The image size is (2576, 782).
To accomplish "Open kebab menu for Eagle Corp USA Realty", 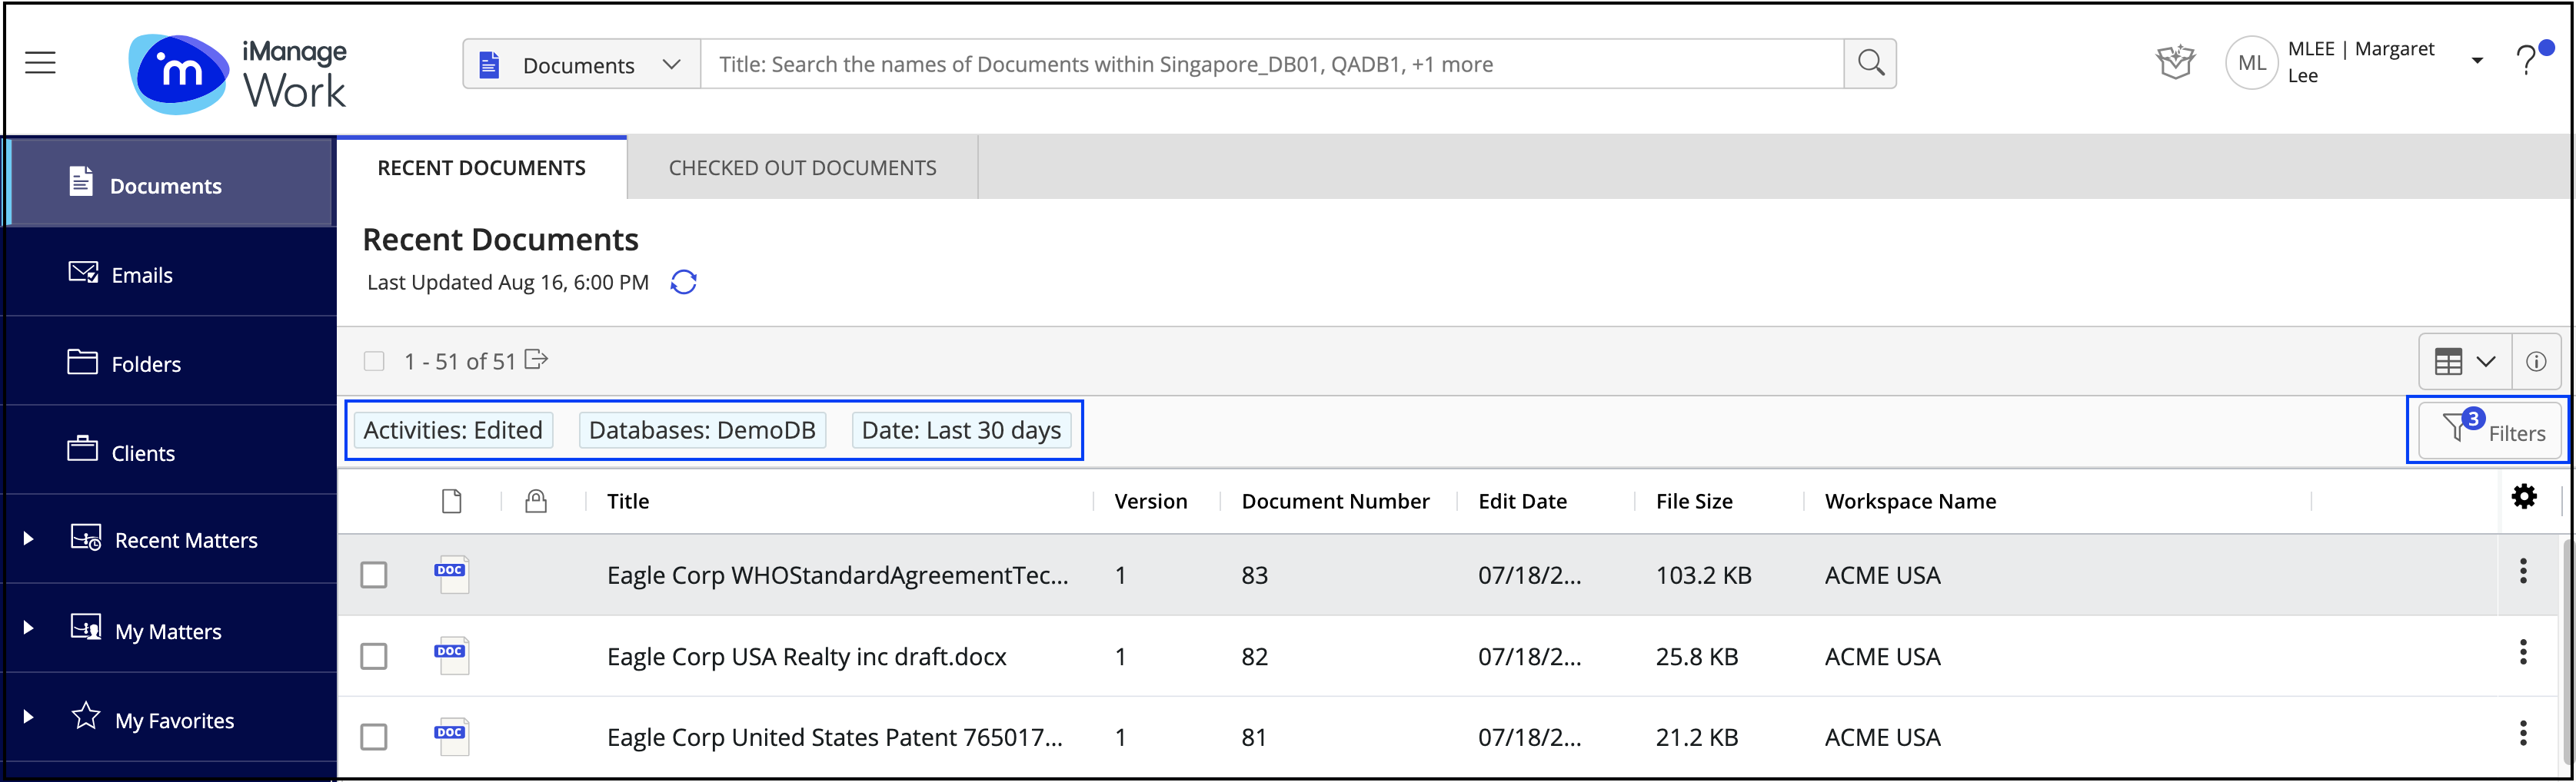I will (x=2523, y=653).
